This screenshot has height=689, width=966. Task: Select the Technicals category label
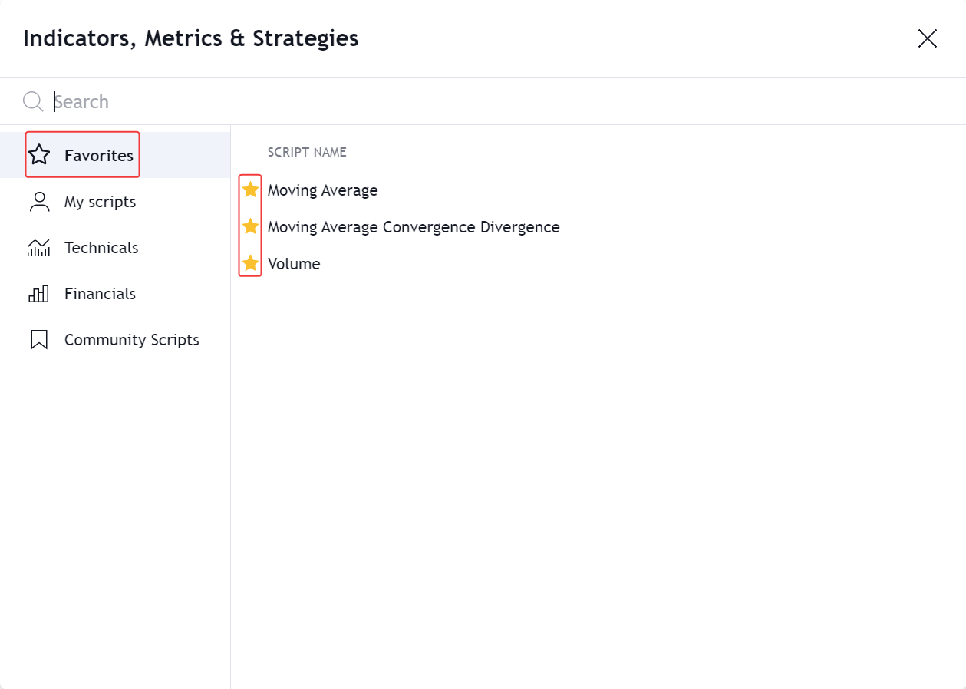pos(101,248)
